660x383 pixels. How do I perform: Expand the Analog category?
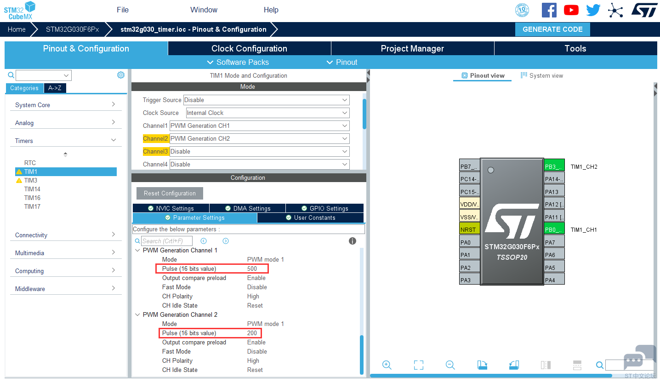click(x=66, y=123)
